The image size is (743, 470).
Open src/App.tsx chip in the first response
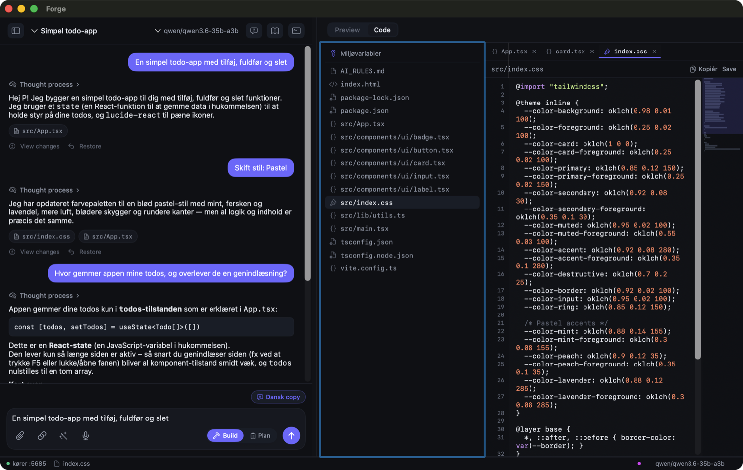pos(38,131)
